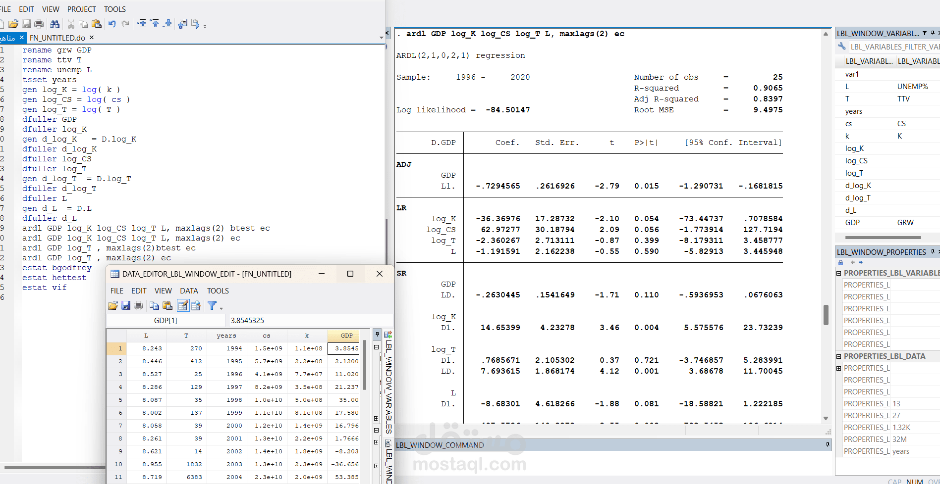
Task: Open the VIEW menu in do-file editor
Action: pyautogui.click(x=51, y=9)
